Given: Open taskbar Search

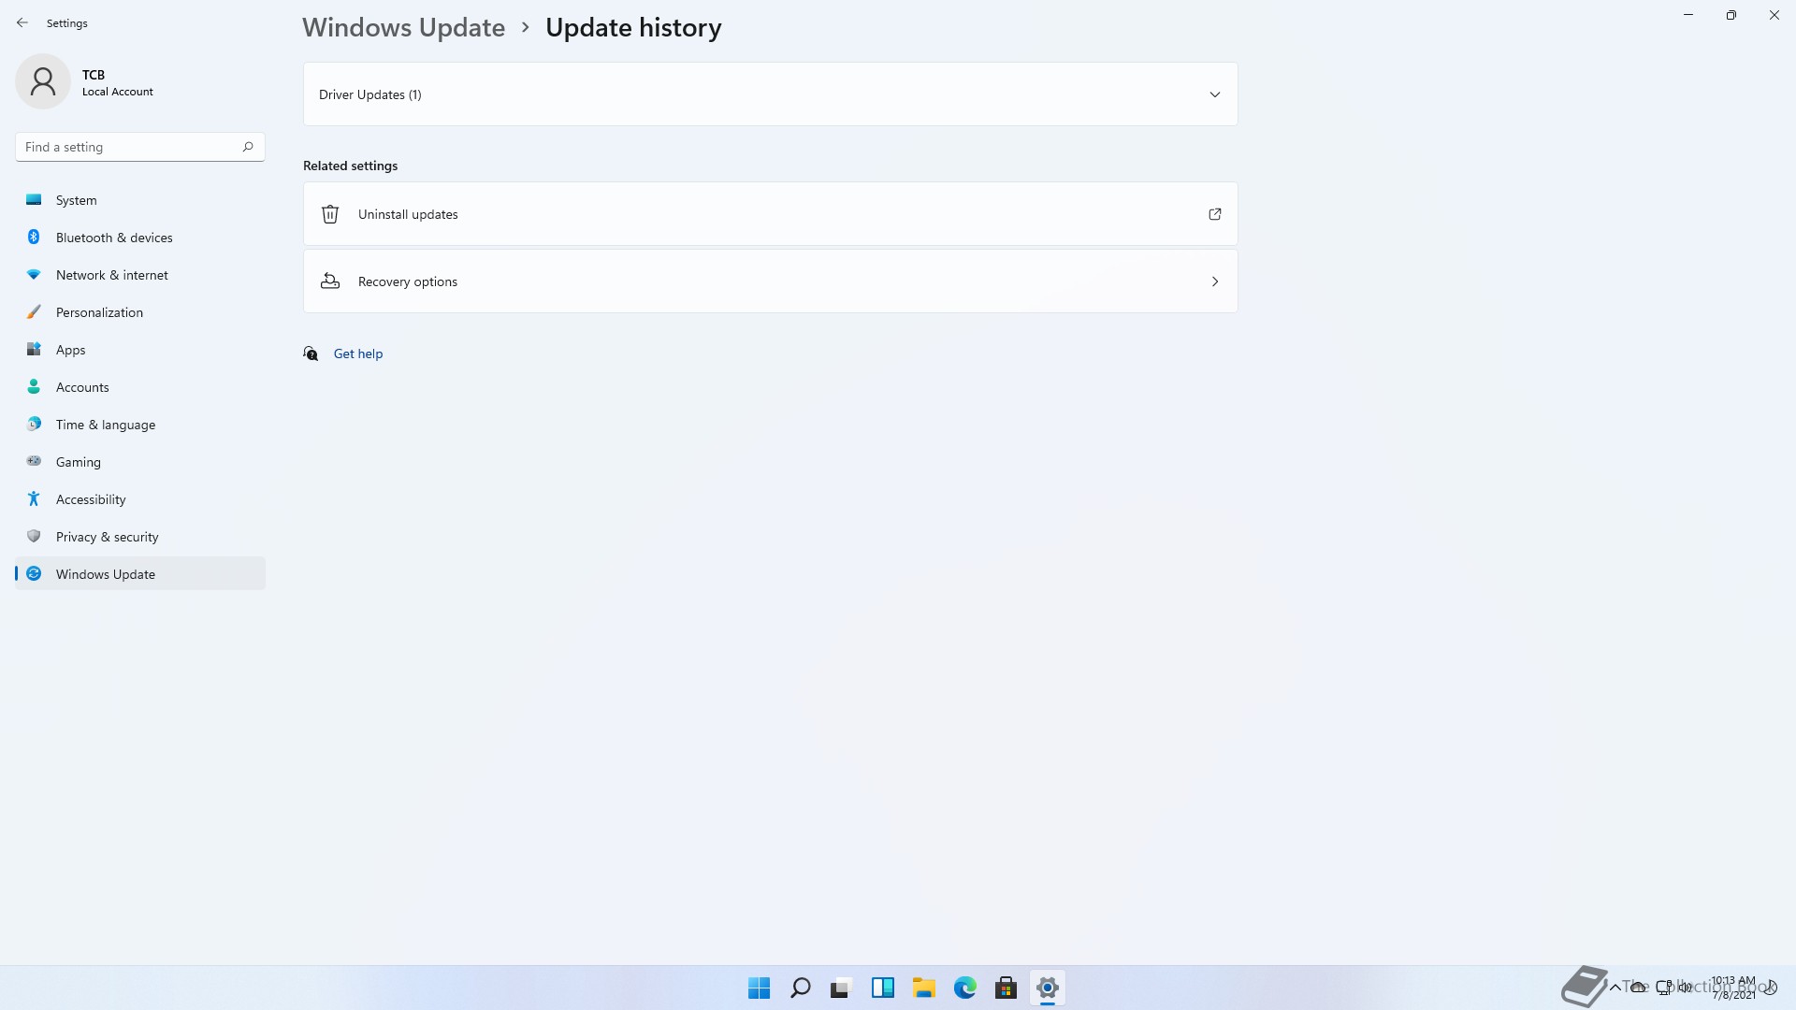Looking at the screenshot, I should (x=800, y=988).
